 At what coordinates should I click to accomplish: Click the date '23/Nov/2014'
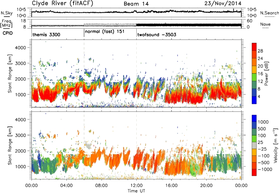coord(223,3)
